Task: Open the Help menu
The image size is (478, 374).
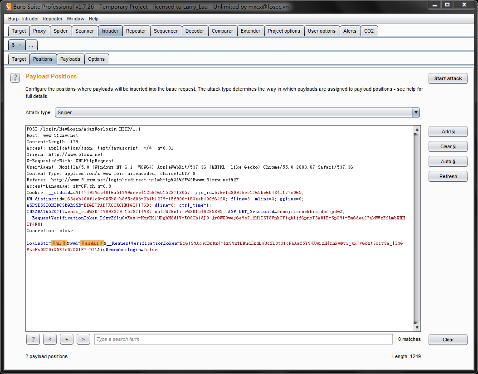Action: (x=93, y=19)
